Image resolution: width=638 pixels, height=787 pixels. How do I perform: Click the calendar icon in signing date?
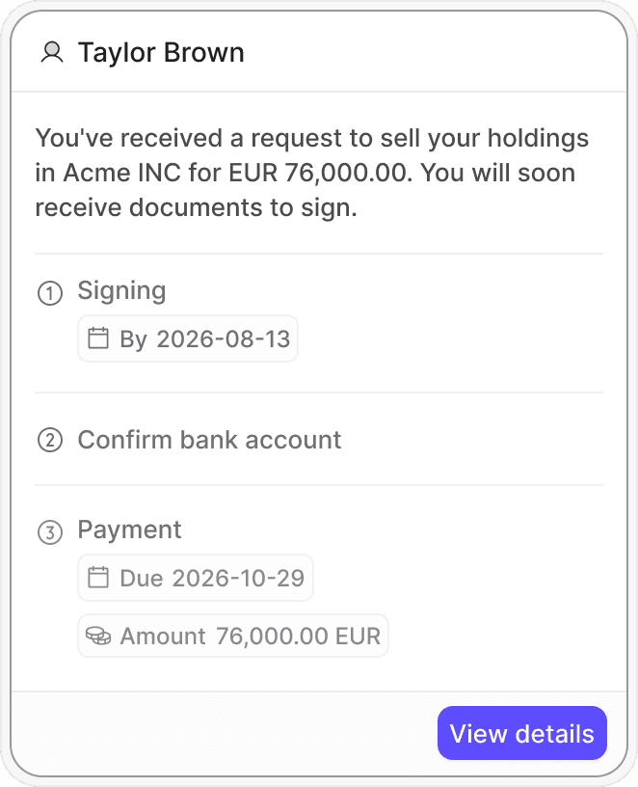(97, 339)
